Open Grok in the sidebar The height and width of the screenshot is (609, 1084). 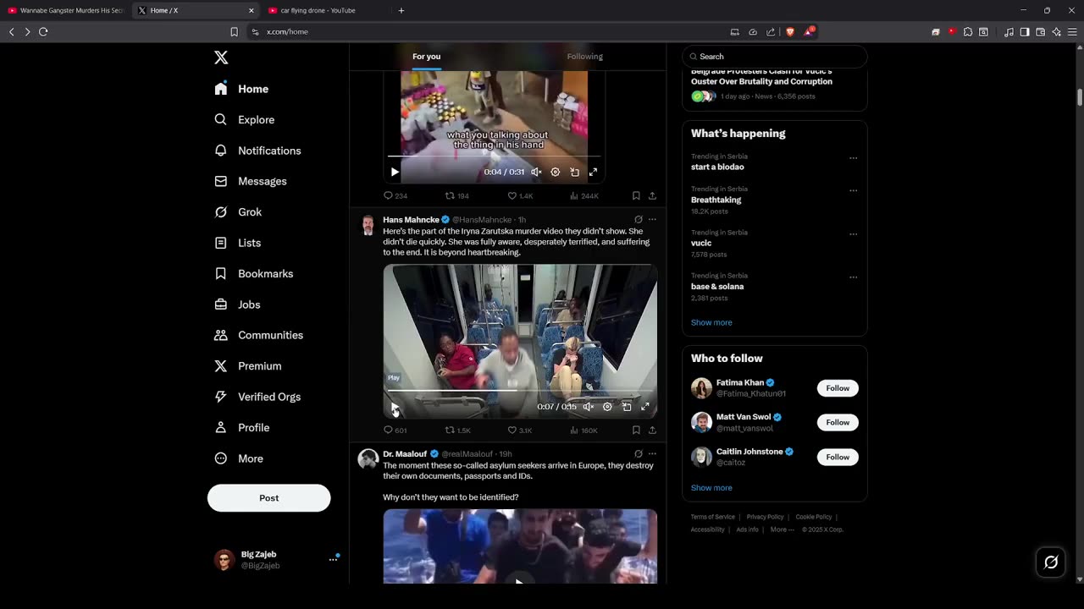pyautogui.click(x=237, y=212)
